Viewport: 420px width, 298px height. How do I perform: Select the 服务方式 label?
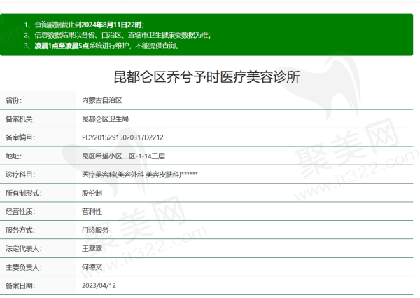(x=20, y=230)
